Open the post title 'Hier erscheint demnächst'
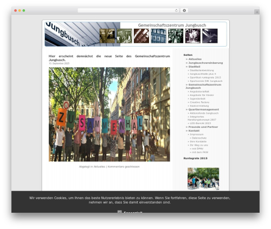This screenshot has height=229, width=271. tap(109, 58)
